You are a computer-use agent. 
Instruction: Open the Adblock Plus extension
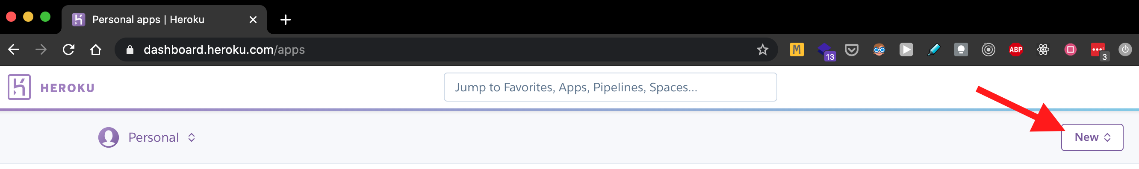1015,50
